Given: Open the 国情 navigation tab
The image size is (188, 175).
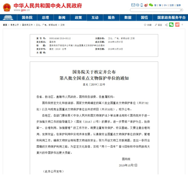Looking at the screenshot, I should point(144,18).
